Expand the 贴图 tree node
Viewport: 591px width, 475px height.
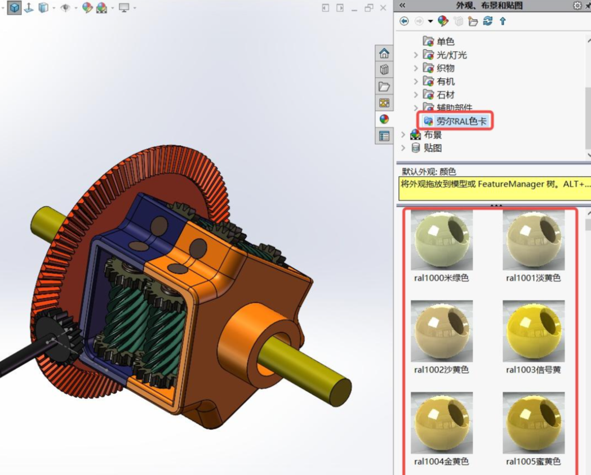click(403, 148)
